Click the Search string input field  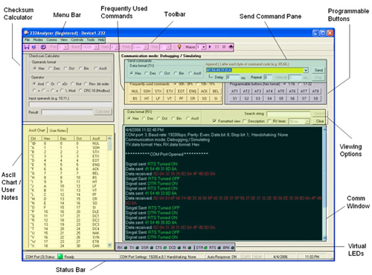coord(289,114)
